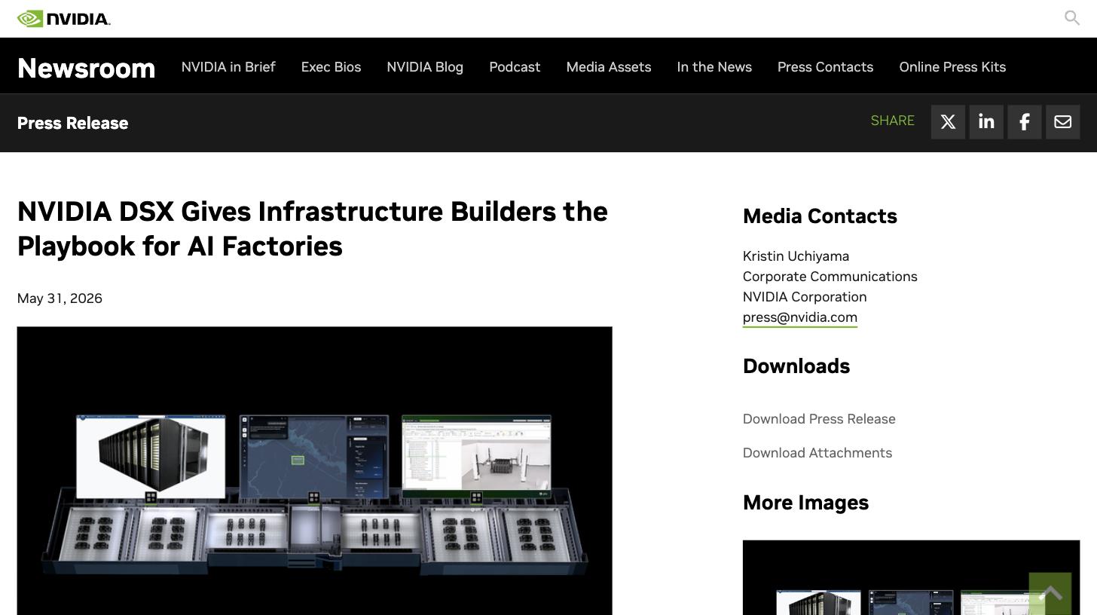1097x615 pixels.
Task: Click the More Images heading
Action: (805, 503)
